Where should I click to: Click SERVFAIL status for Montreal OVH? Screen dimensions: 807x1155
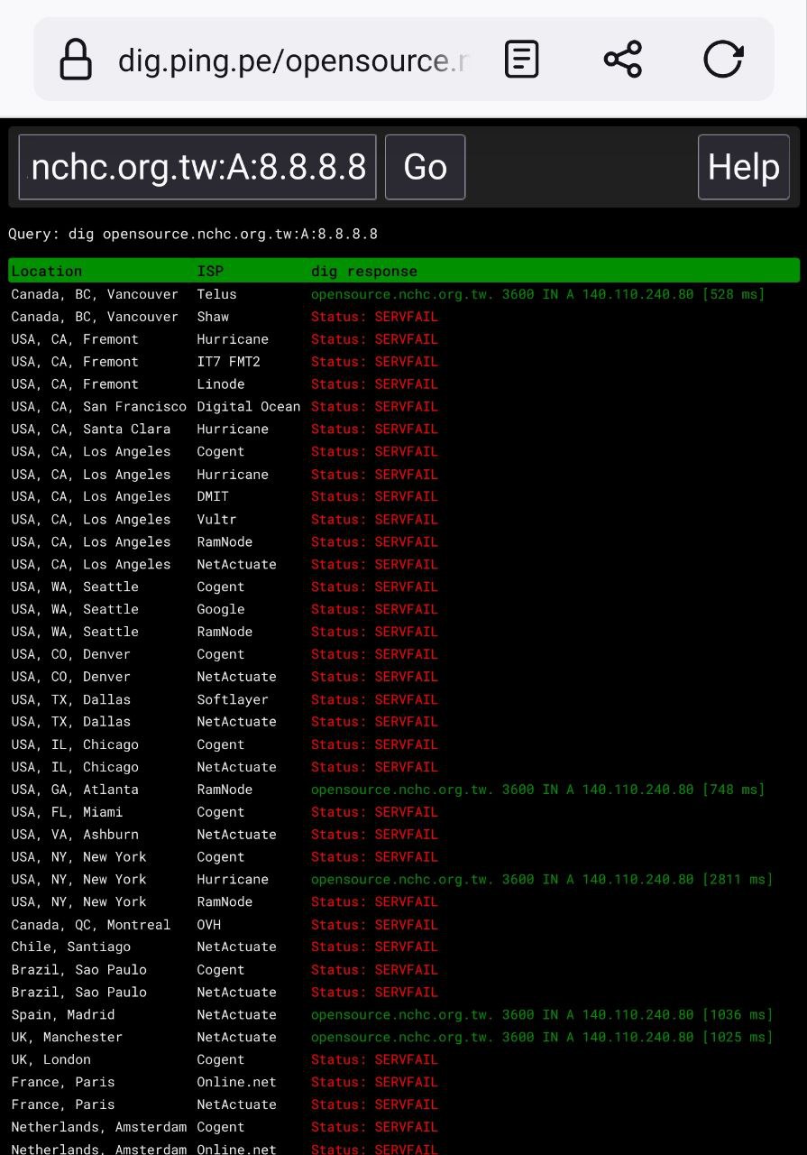coord(374,925)
